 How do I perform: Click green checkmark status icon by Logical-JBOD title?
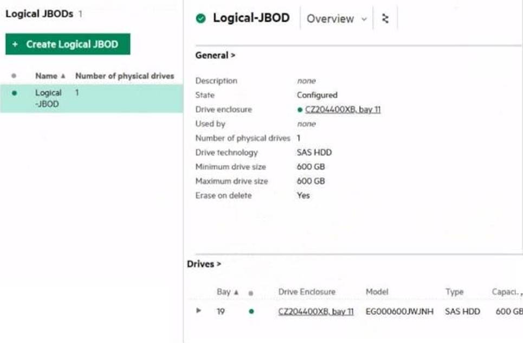click(201, 18)
